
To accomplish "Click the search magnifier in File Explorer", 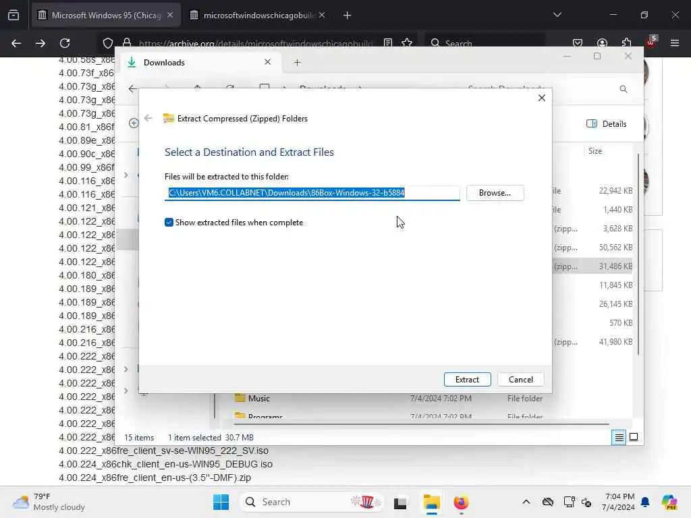I will point(623,89).
